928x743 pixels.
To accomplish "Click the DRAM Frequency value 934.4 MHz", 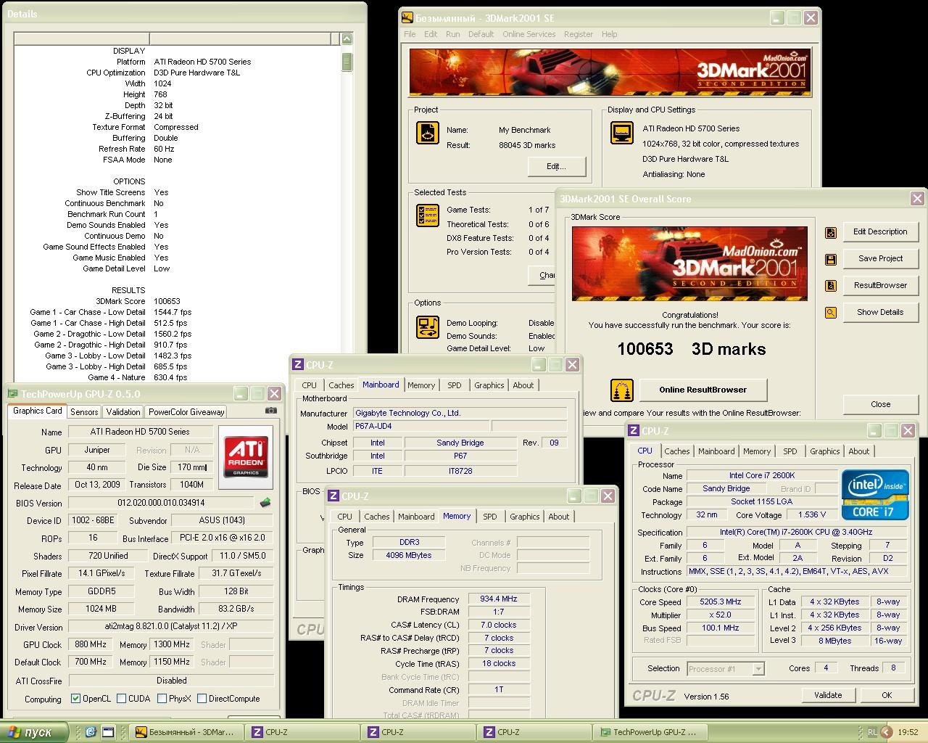I will click(499, 599).
